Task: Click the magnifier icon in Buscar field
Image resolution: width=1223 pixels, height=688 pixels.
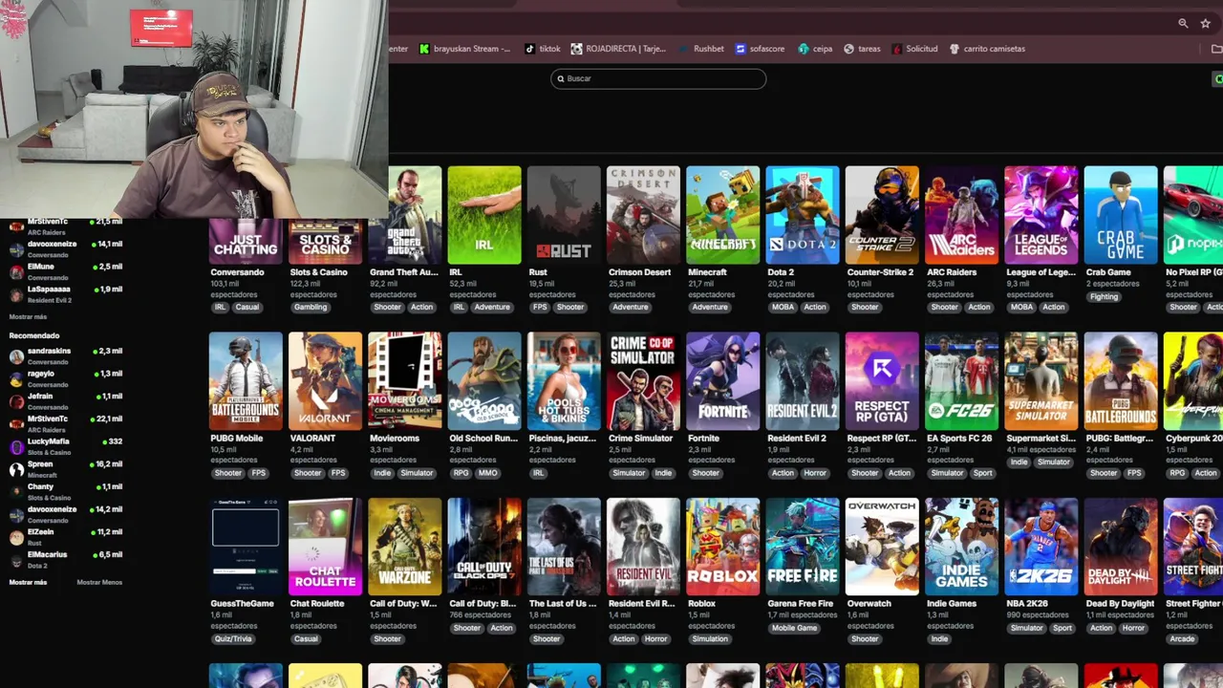Action: (561, 78)
